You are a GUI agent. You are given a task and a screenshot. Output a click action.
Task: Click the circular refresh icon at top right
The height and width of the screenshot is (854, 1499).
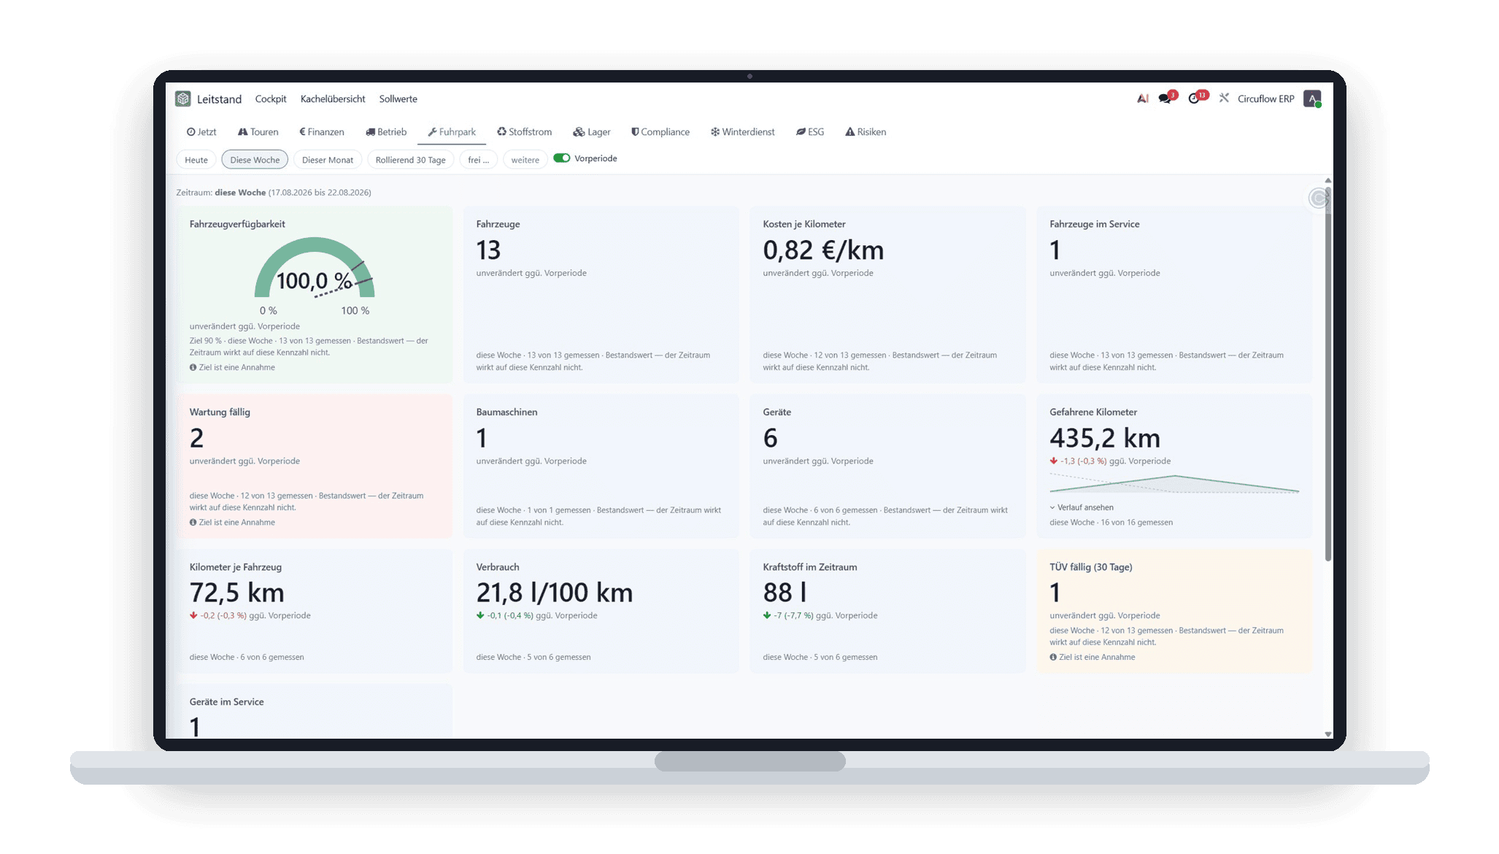pos(1318,199)
